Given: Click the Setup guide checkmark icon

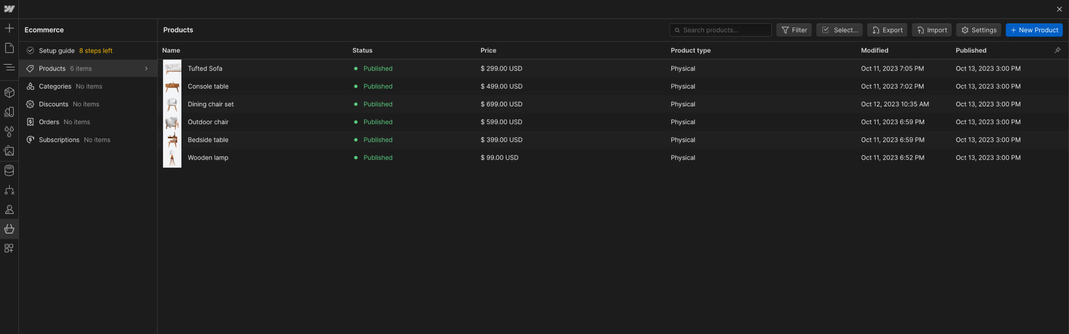Looking at the screenshot, I should [30, 50].
